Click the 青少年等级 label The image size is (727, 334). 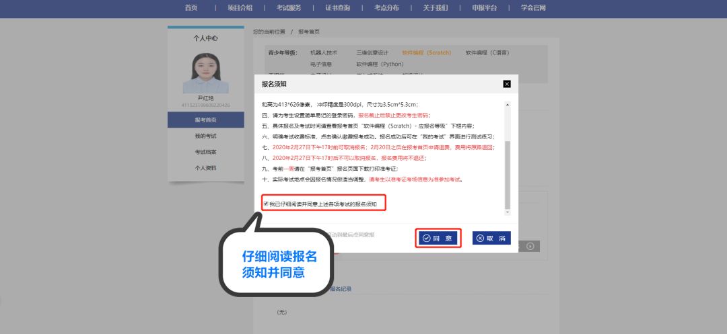pos(282,52)
